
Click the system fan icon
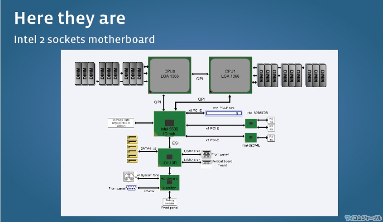[129, 177]
